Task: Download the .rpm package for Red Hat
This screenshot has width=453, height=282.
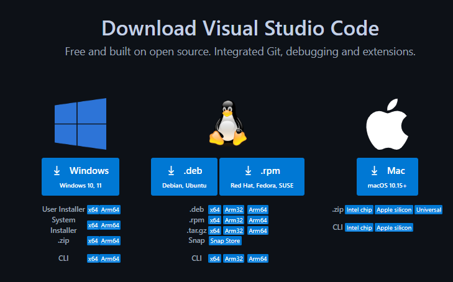Action: (262, 176)
